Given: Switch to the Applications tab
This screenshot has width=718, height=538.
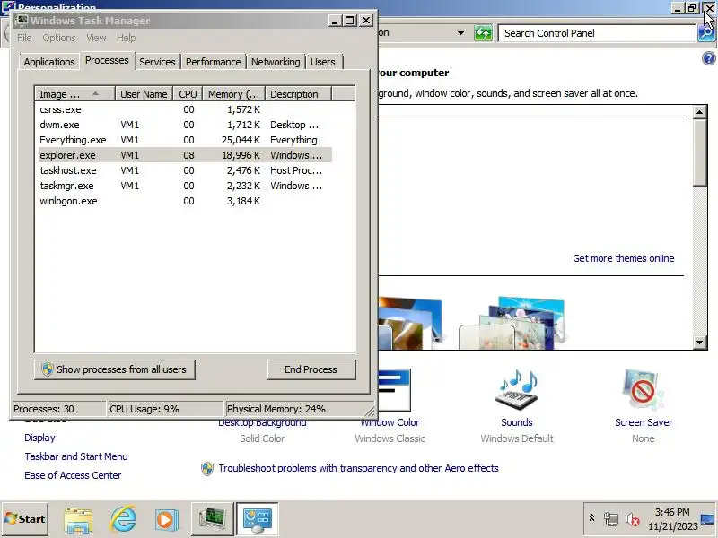Looking at the screenshot, I should [49, 62].
